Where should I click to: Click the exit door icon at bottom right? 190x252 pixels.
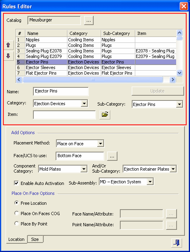click(x=177, y=243)
